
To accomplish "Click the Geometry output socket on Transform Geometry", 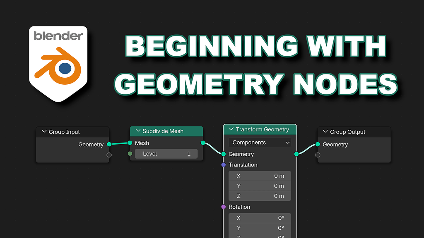I will point(296,154).
